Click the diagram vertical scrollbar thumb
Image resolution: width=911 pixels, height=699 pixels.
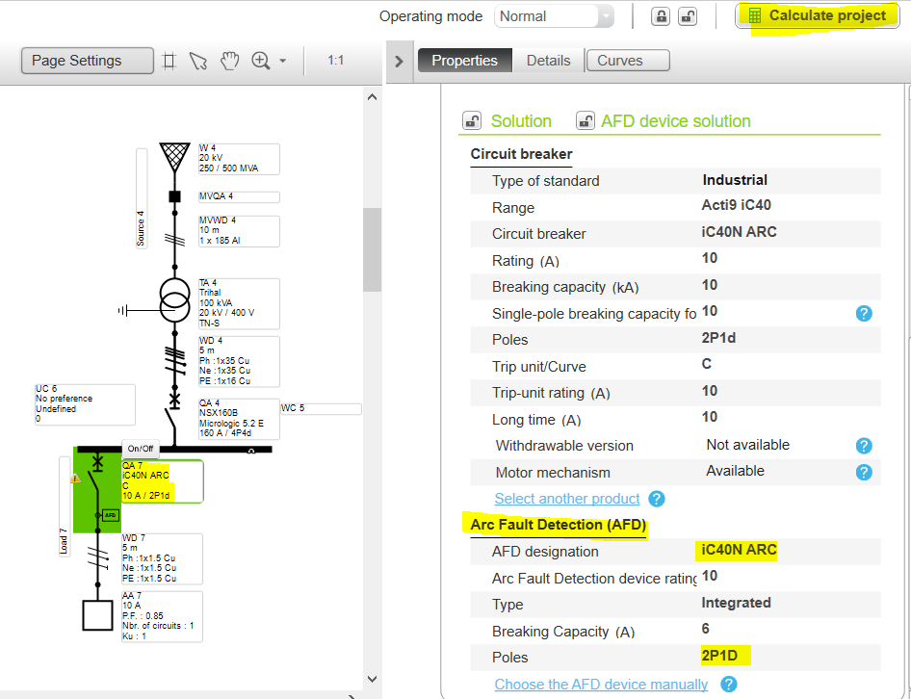(372, 250)
